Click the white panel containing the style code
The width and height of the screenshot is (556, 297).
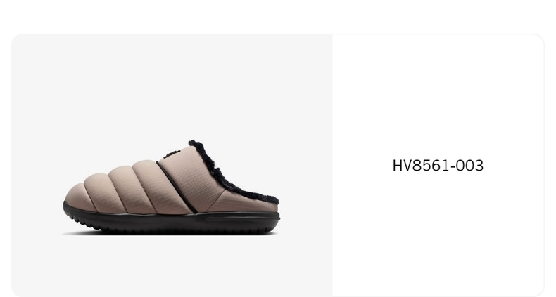[438, 165]
